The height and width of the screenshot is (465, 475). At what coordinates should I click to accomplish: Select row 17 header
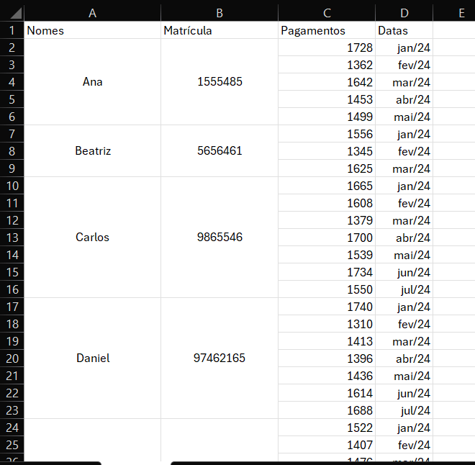12,307
